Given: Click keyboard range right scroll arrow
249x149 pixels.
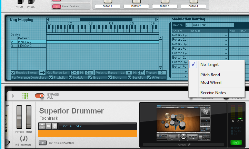Looking at the screenshot, I should click(x=157, y=19).
